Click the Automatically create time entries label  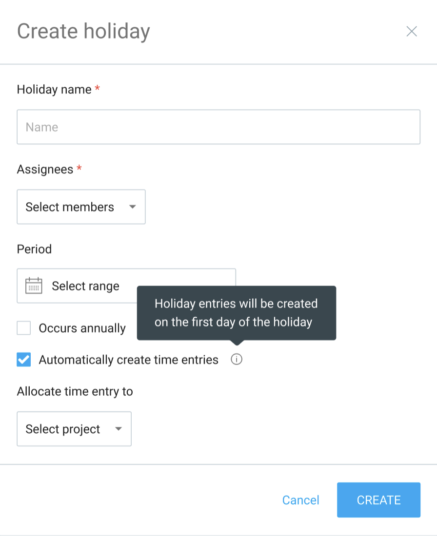pyautogui.click(x=128, y=360)
